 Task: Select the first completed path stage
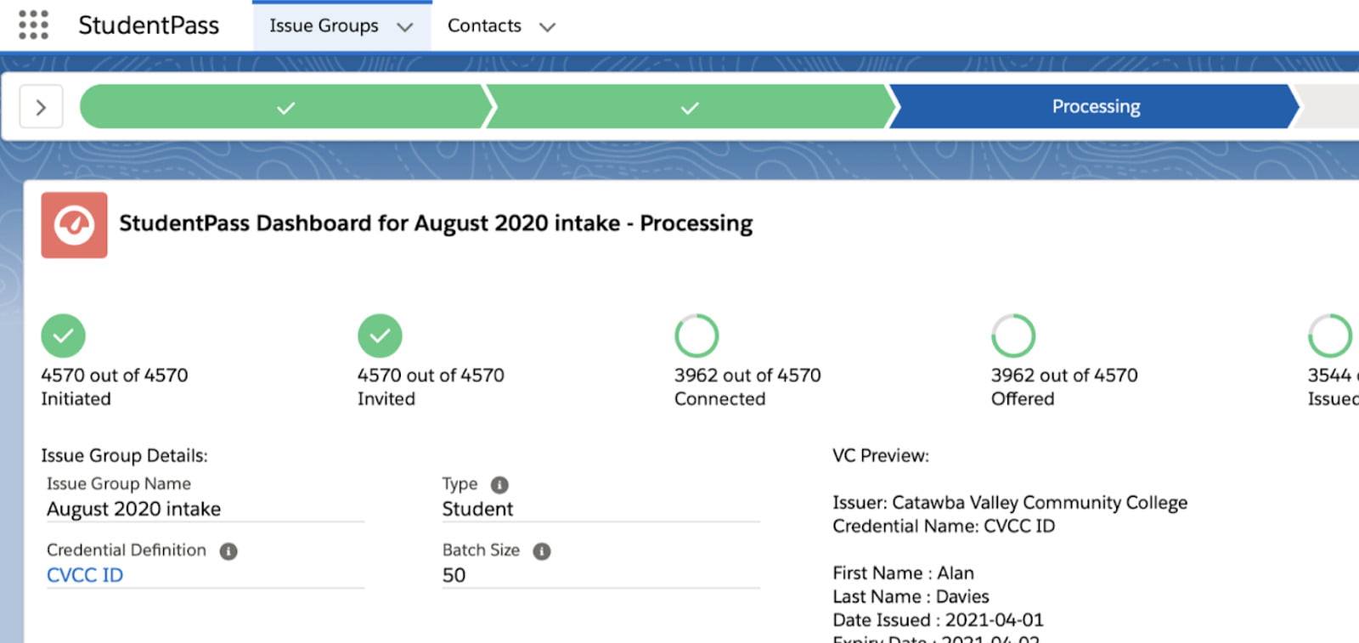point(285,107)
